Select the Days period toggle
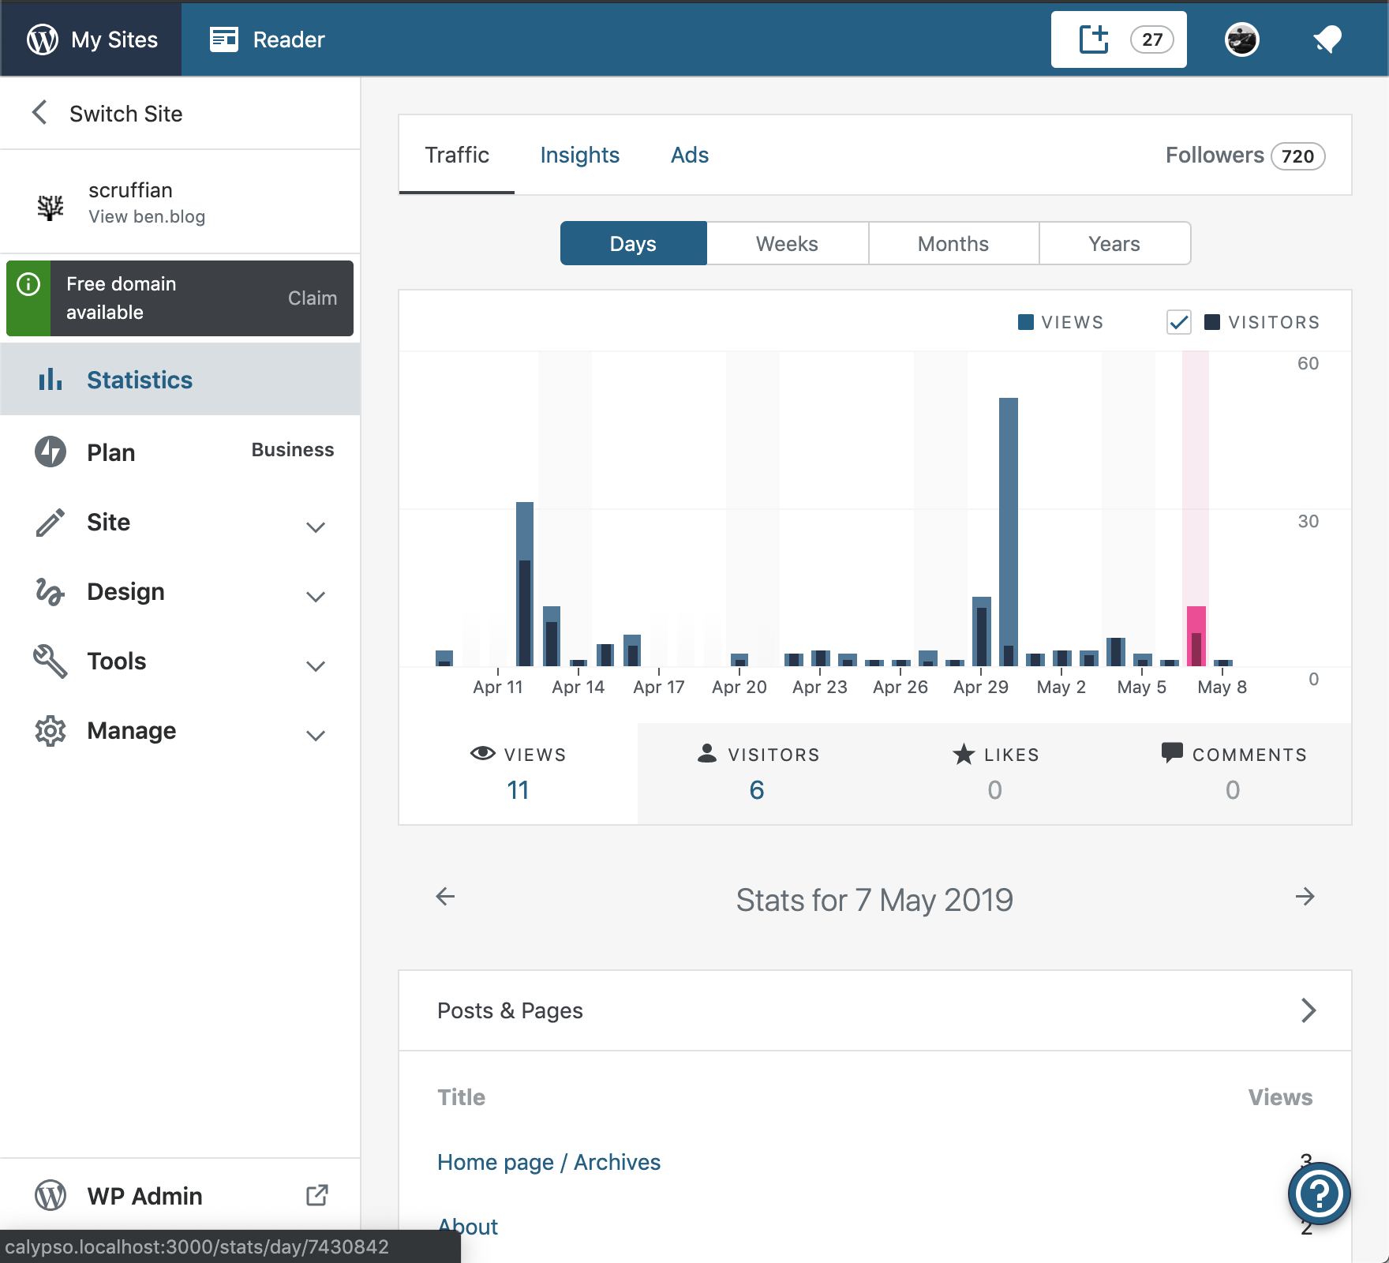Screen dimensions: 1389x1263 634,243
